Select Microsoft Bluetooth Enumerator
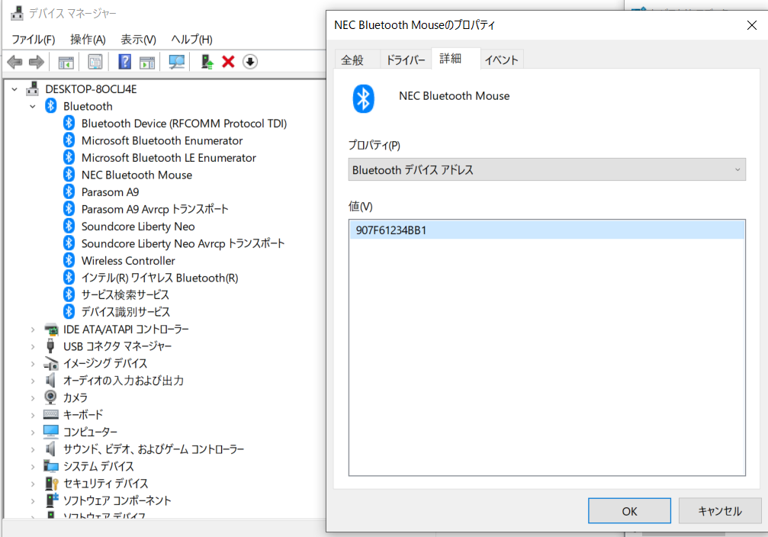The height and width of the screenshot is (537, 768). tap(162, 140)
